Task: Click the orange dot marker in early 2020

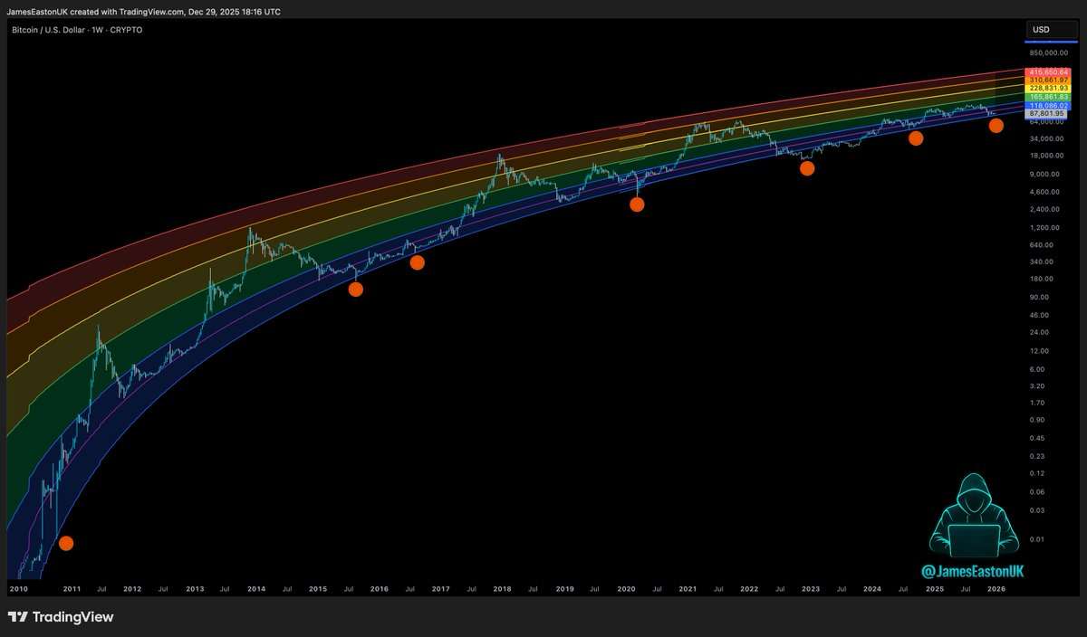Action: click(637, 204)
